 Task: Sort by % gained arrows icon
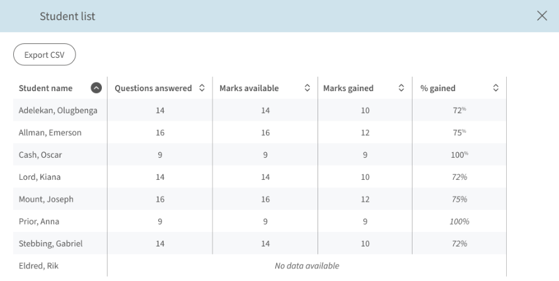[496, 88]
